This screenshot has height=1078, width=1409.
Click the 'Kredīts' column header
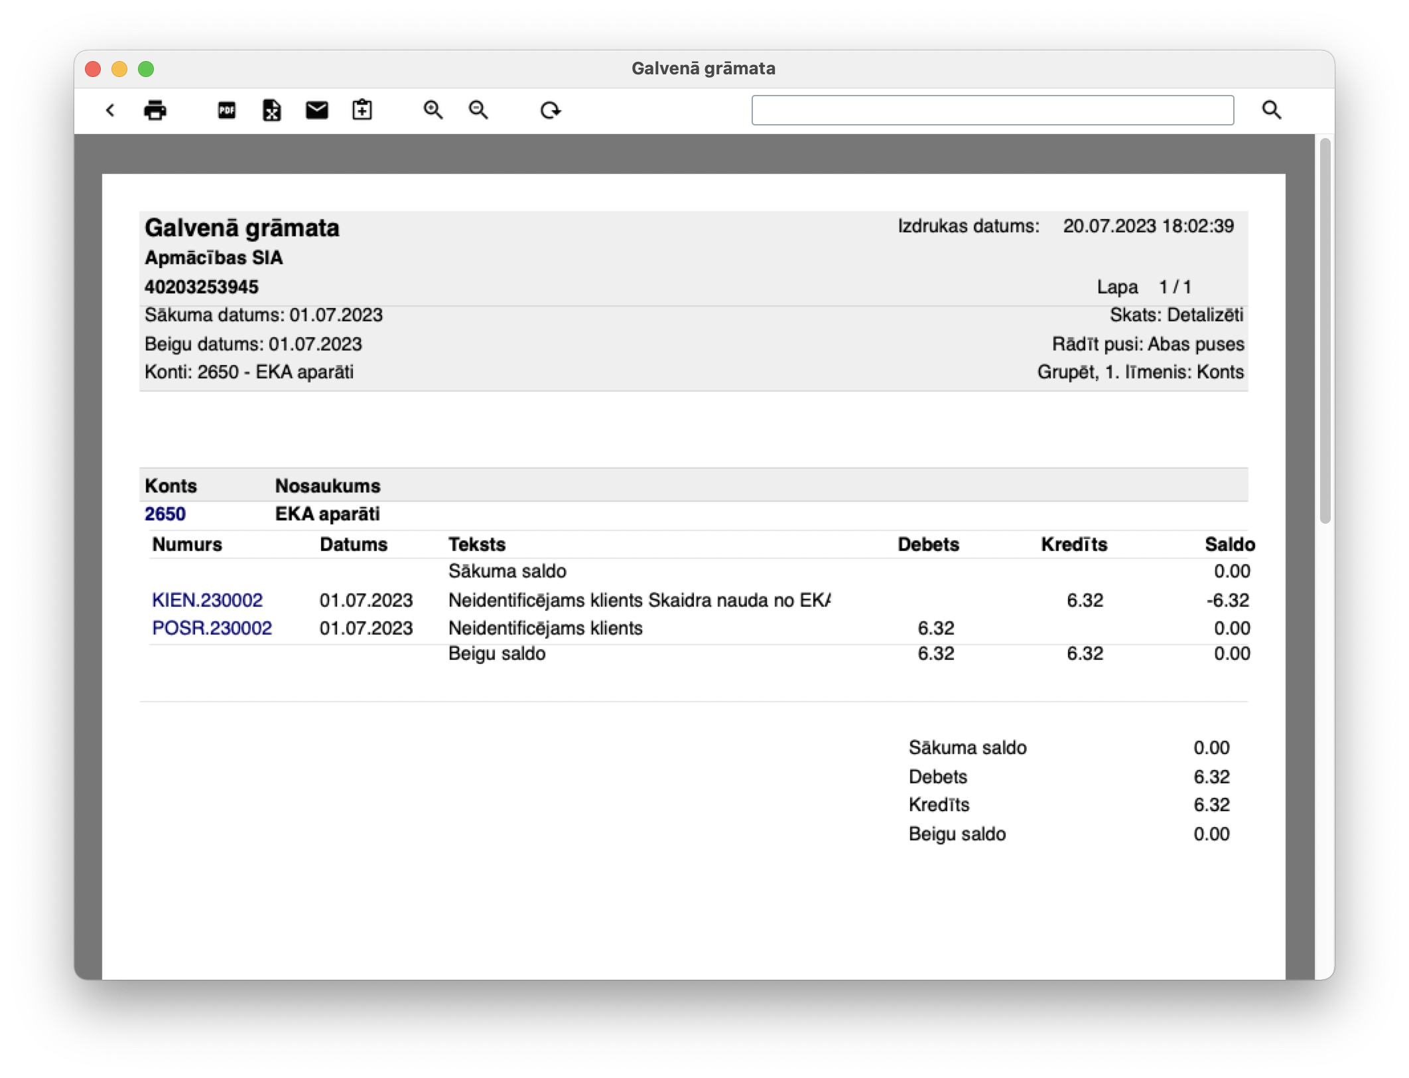[1074, 545]
